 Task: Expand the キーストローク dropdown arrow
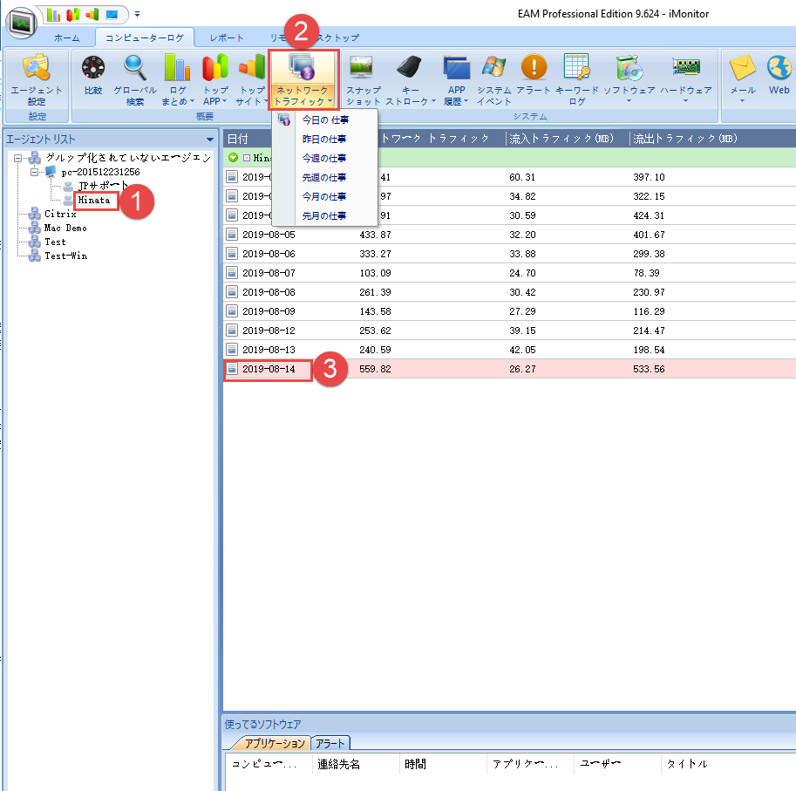[x=433, y=101]
